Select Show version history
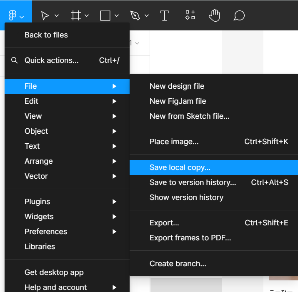This screenshot has height=292, width=298. [186, 197]
